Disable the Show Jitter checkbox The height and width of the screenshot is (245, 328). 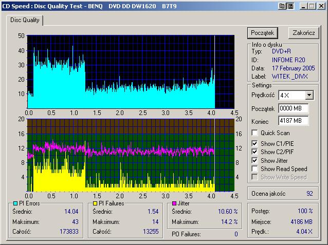pyautogui.click(x=255, y=161)
